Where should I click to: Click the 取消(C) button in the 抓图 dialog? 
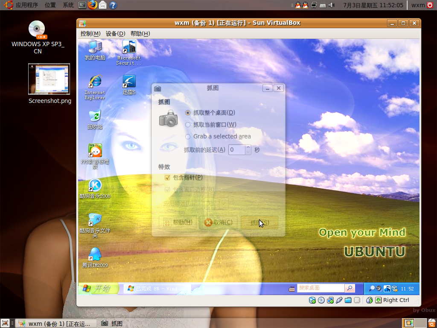[x=218, y=222]
